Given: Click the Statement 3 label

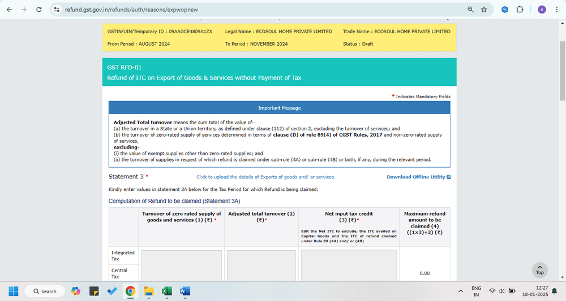Looking at the screenshot, I should click(126, 177).
